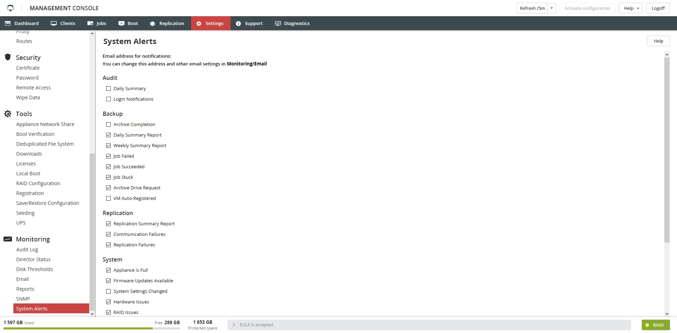
Task: Select RAID Configuration in sidebar
Action: click(x=38, y=183)
